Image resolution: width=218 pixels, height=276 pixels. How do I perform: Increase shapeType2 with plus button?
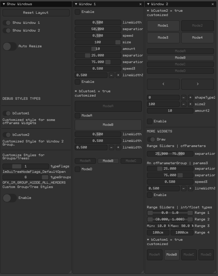pyautogui.click(x=190, y=97)
